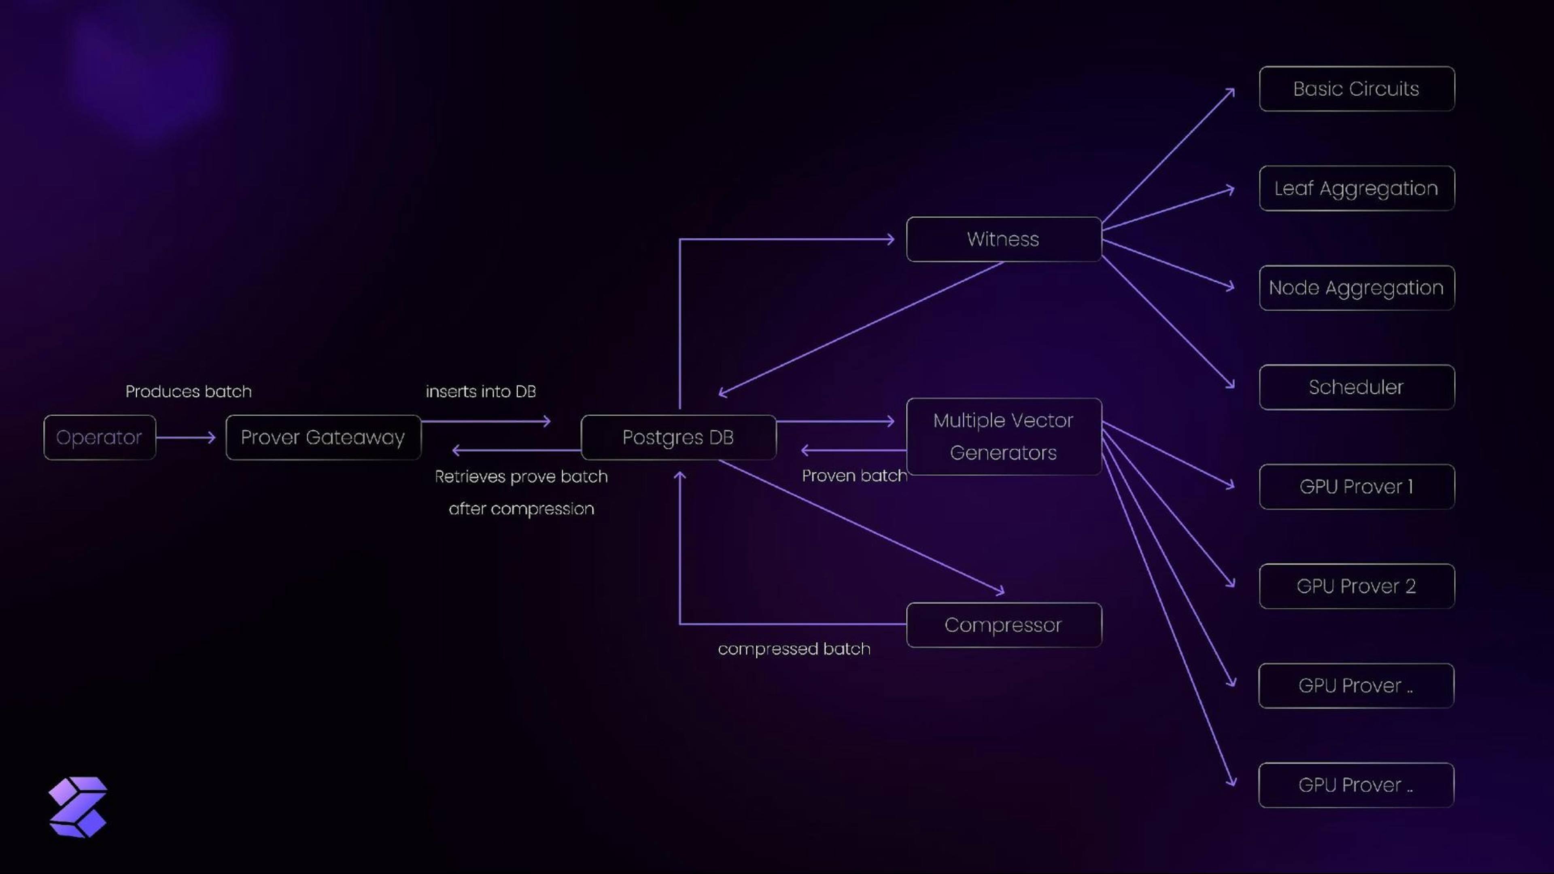Click the Postgres DB node
The image size is (1554, 874).
point(678,436)
